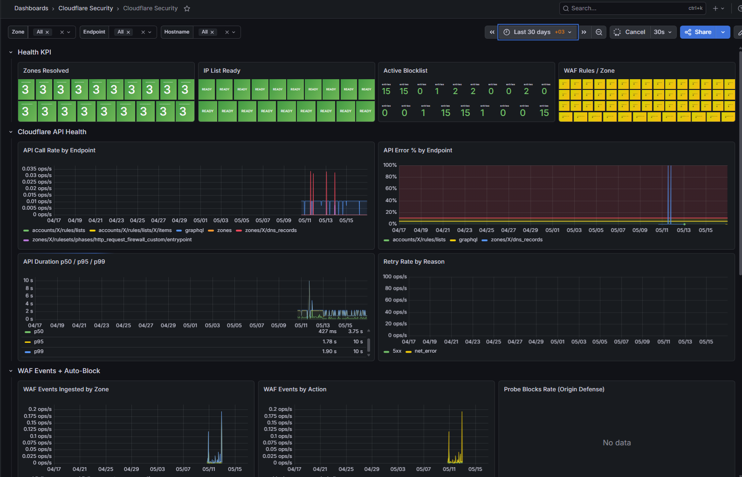Remove the All tag from Zone filter

click(x=47, y=32)
